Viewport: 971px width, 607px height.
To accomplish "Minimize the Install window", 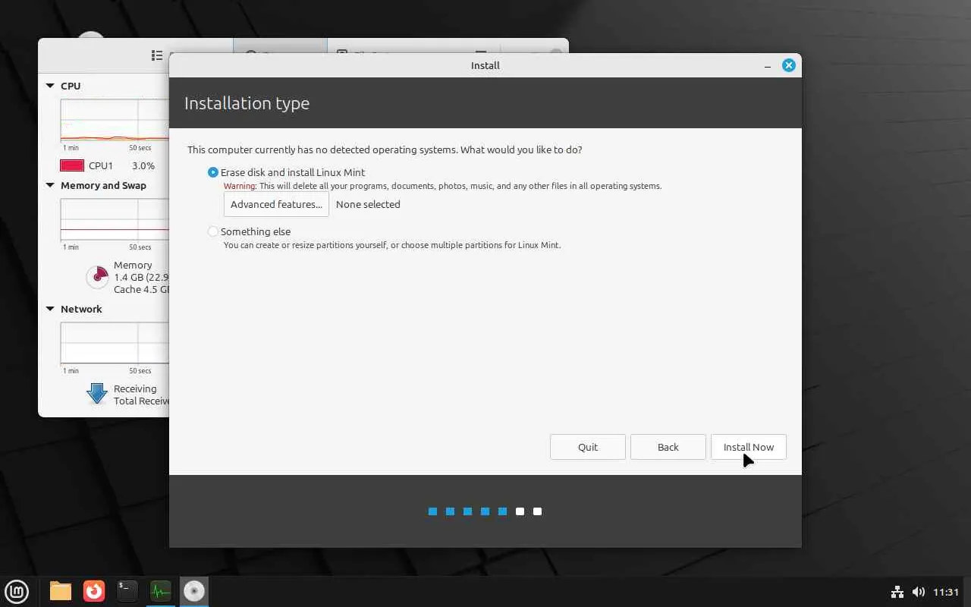I will [x=768, y=66].
